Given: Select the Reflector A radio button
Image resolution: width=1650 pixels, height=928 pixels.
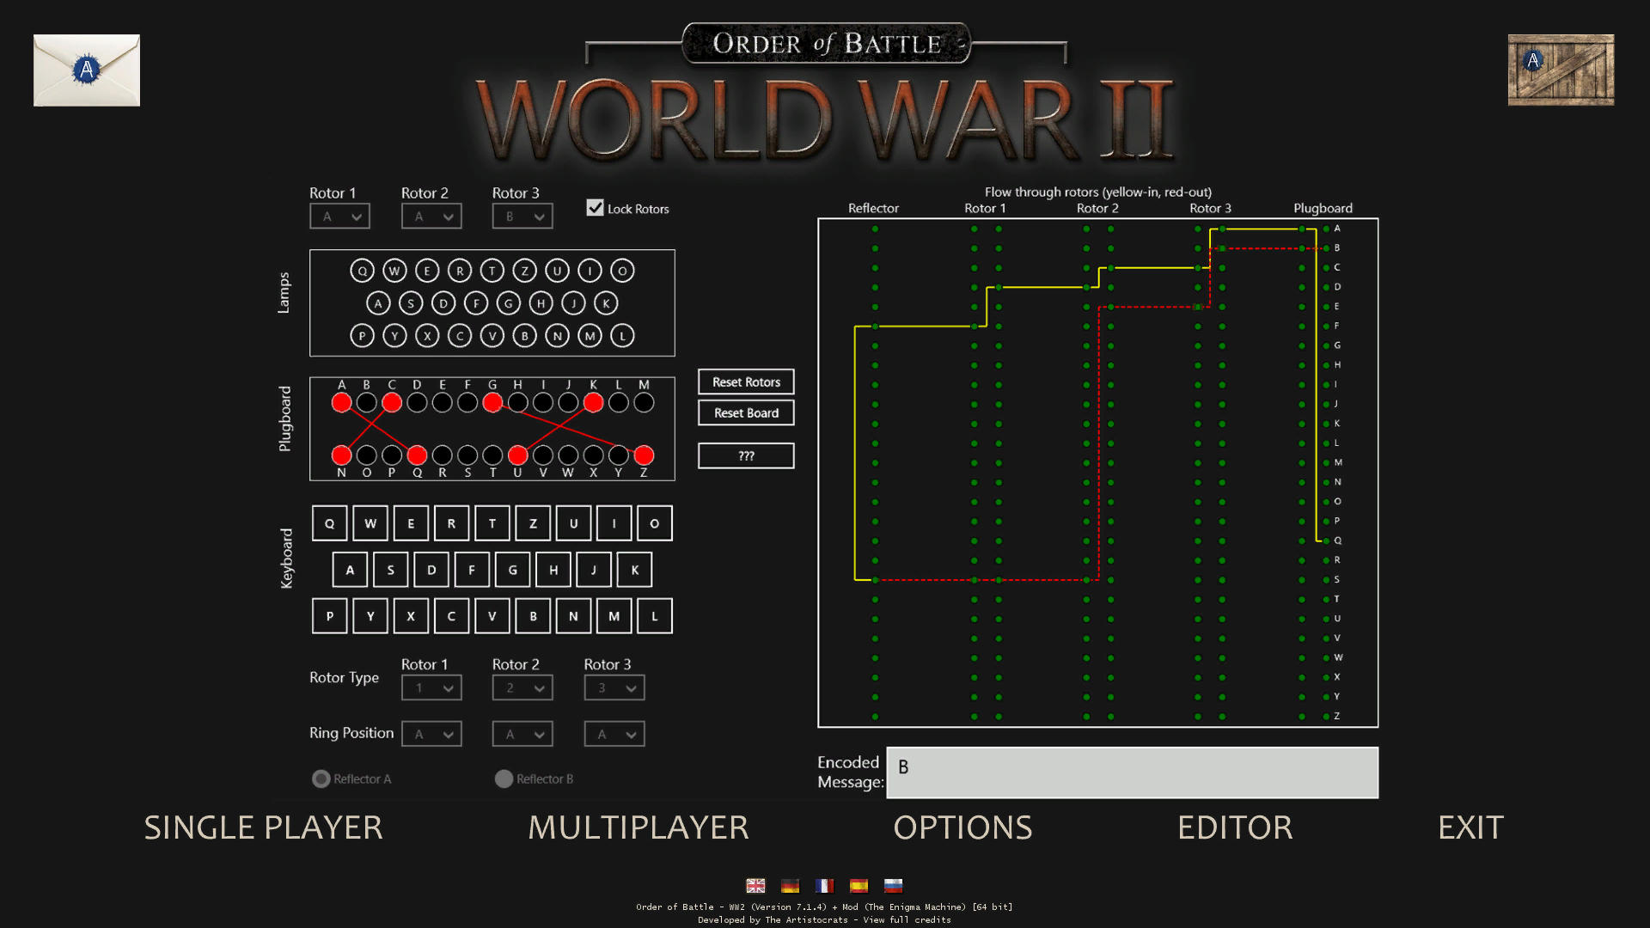Looking at the screenshot, I should click(x=321, y=778).
